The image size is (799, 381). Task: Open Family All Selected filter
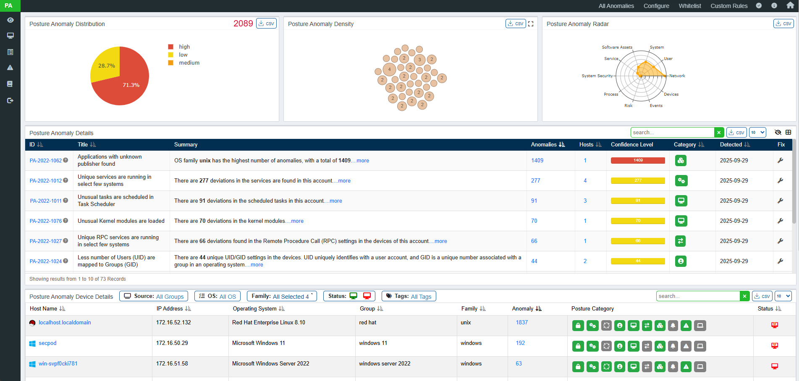point(282,296)
